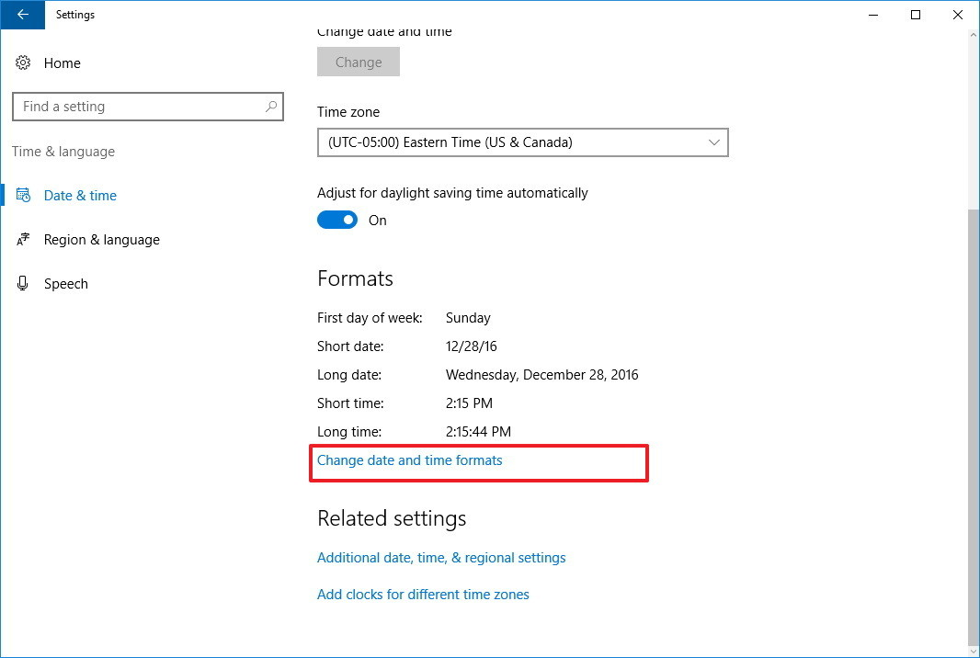The image size is (980, 658).
Task: Click the Long time value 2:15:44 PM
Action: pyautogui.click(x=478, y=432)
